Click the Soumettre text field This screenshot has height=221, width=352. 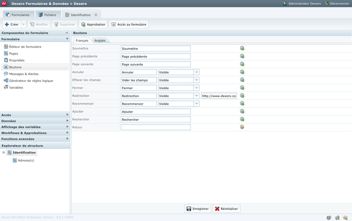pyautogui.click(x=156, y=49)
